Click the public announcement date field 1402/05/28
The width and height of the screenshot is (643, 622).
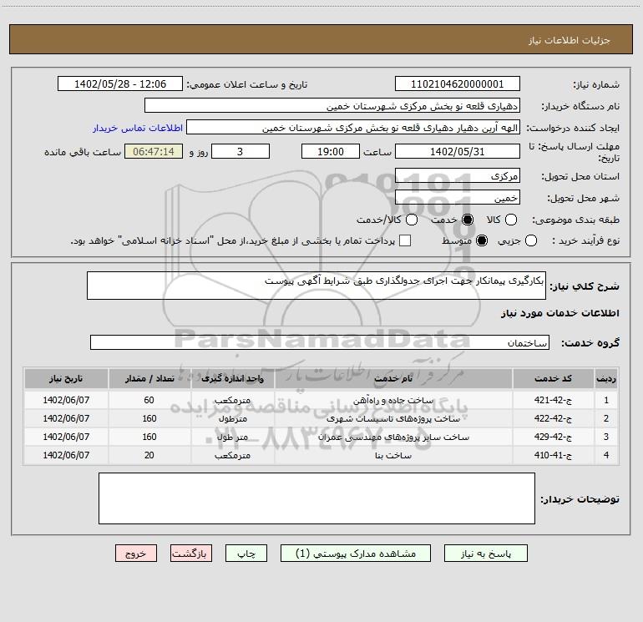tap(120, 84)
